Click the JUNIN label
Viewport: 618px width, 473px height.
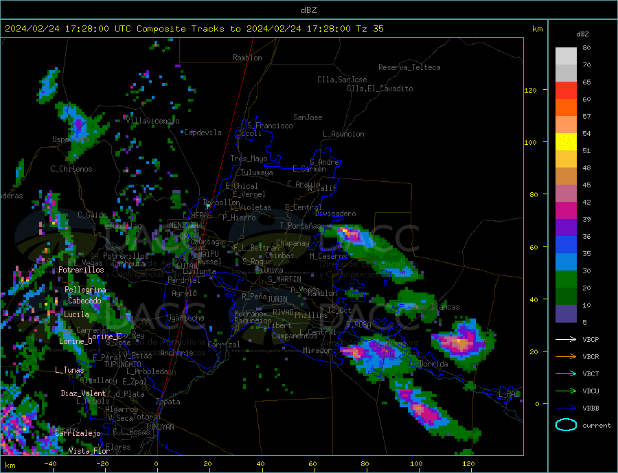[x=277, y=299]
